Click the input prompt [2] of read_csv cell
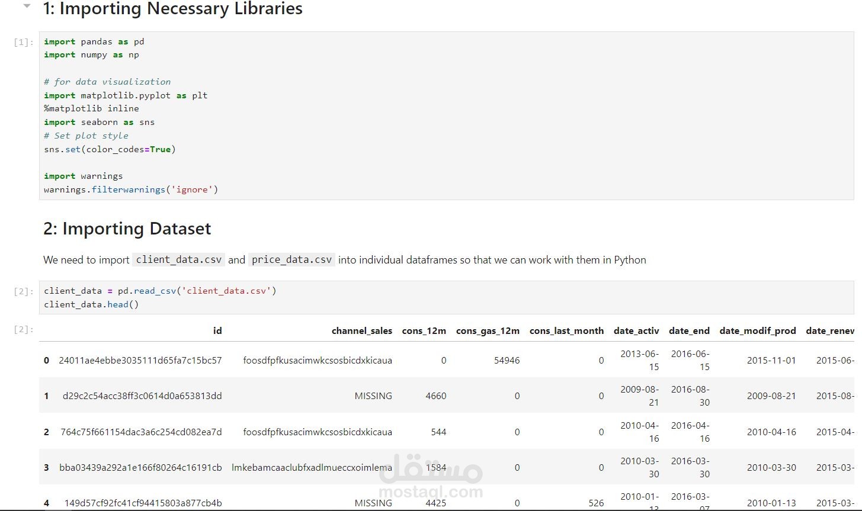Image resolution: width=862 pixels, height=511 pixels. (24, 291)
